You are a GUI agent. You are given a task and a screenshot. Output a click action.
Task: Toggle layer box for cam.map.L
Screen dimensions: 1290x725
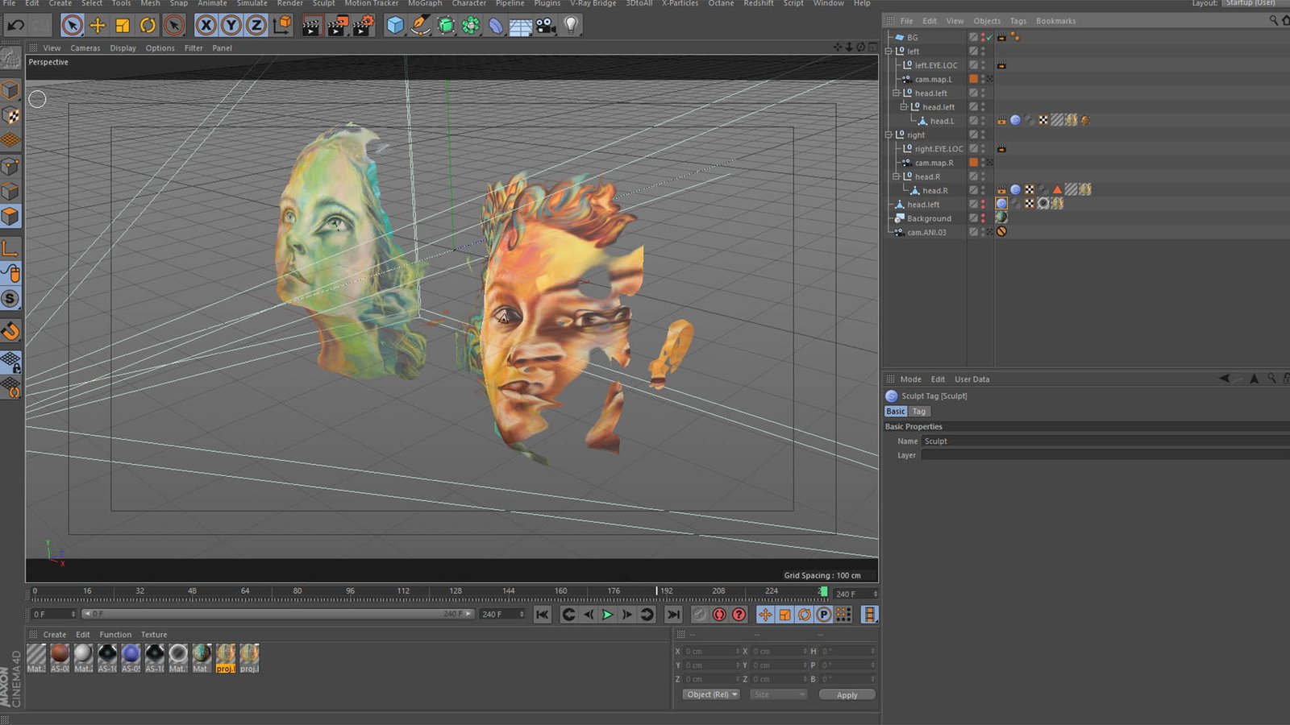tap(973, 79)
